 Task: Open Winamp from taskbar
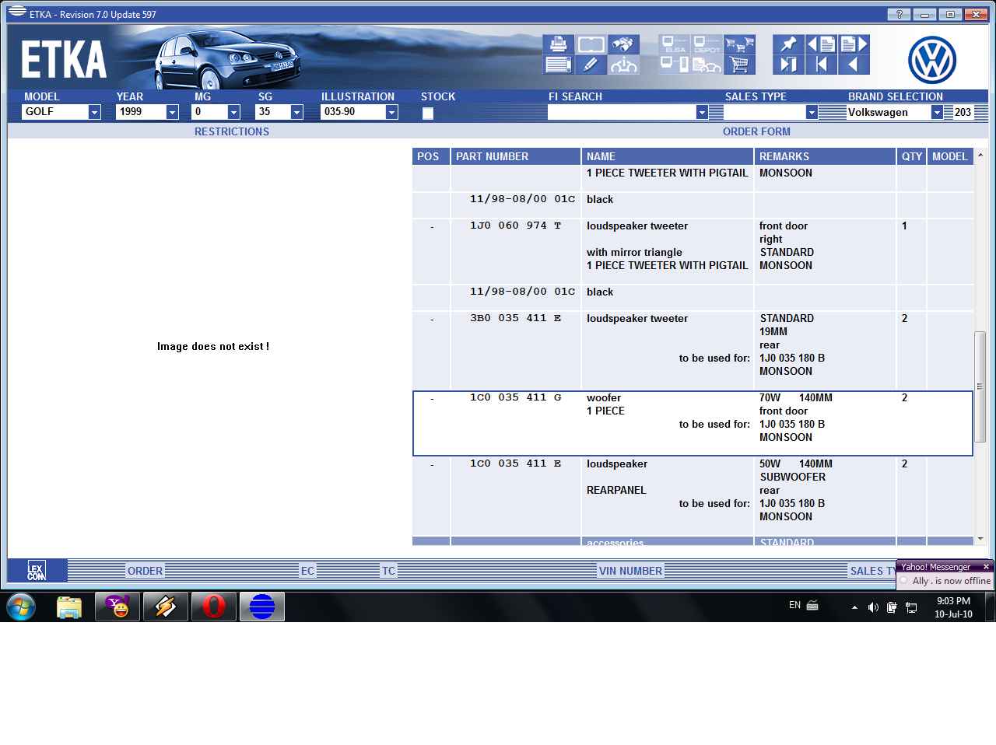pos(166,607)
